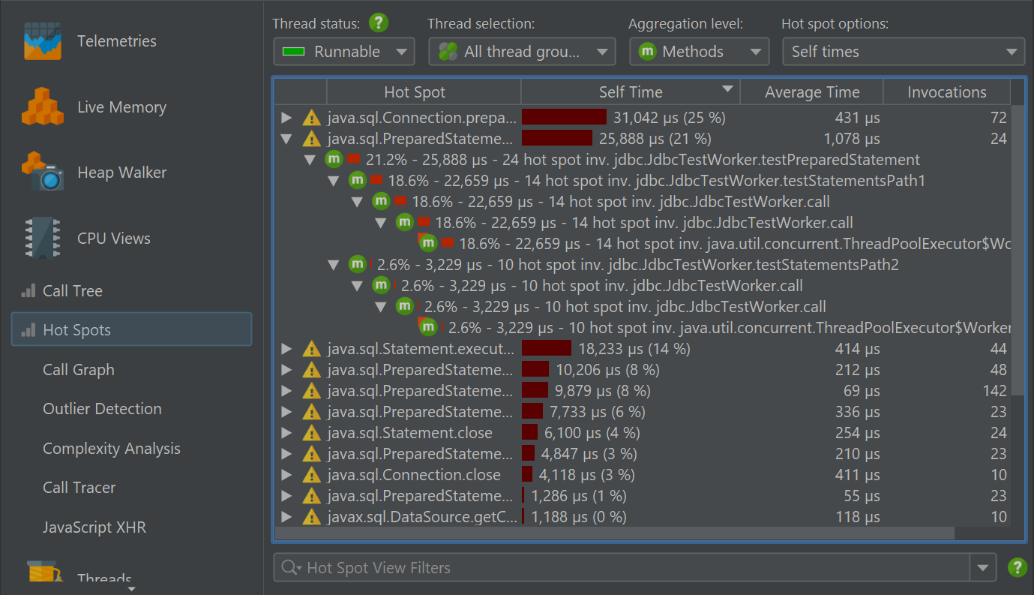Image resolution: width=1034 pixels, height=595 pixels.
Task: Click the method icon of the 2.6% ThreadPoolExecutor row
Action: pos(428,326)
